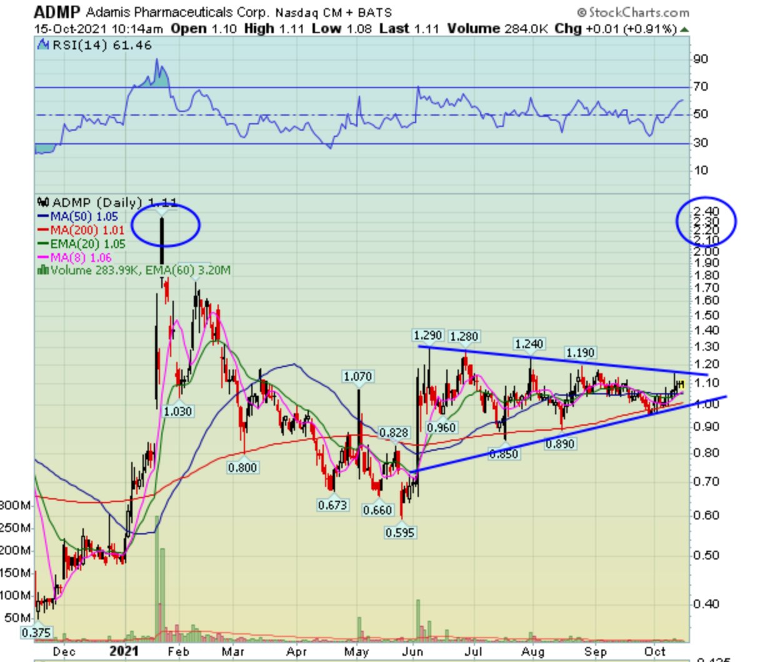
Task: Click the 200M tick on volume axis
Action: pos(15,551)
